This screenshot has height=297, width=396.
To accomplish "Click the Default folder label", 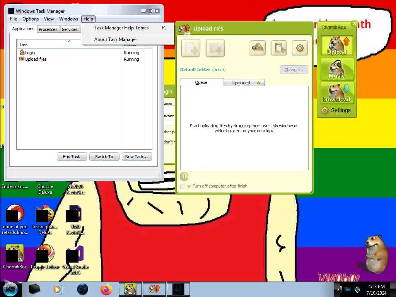I will (195, 70).
